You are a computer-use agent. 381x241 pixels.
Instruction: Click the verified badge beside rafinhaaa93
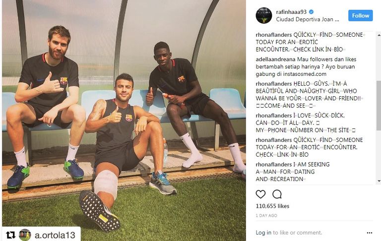311,12
